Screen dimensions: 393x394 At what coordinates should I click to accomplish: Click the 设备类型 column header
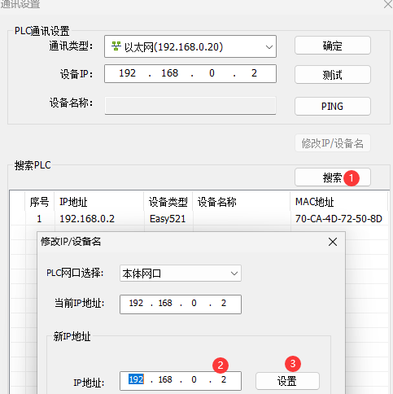[x=168, y=202]
